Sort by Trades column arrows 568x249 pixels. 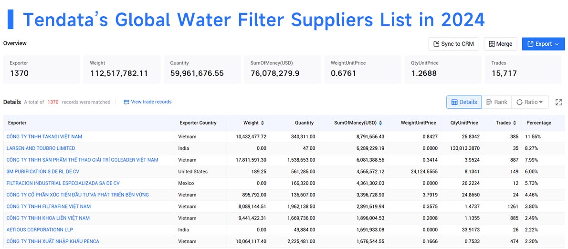(515, 123)
